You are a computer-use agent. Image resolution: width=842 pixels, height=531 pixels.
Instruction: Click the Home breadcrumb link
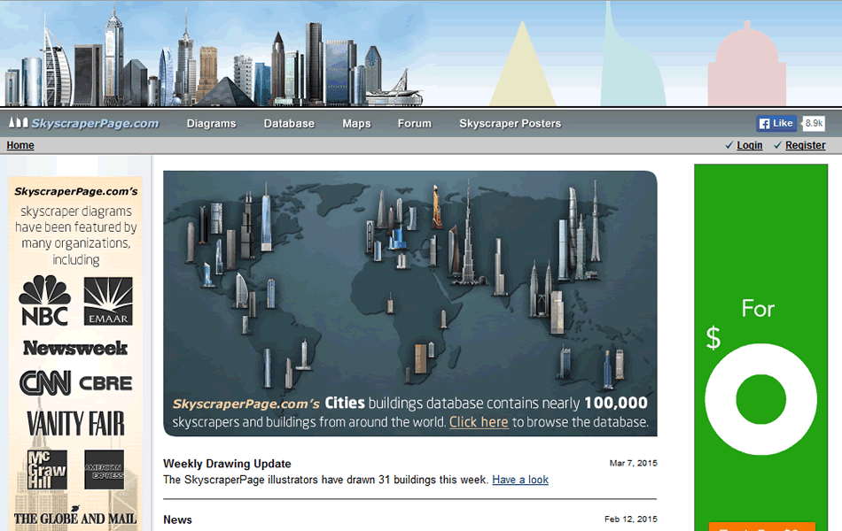(x=20, y=145)
